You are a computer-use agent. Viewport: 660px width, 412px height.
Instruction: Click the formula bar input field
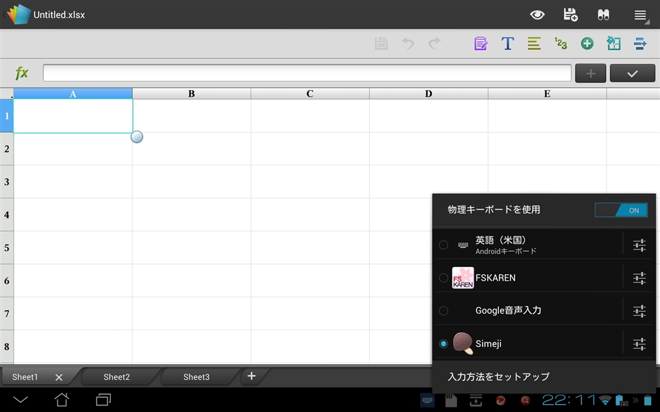(307, 73)
